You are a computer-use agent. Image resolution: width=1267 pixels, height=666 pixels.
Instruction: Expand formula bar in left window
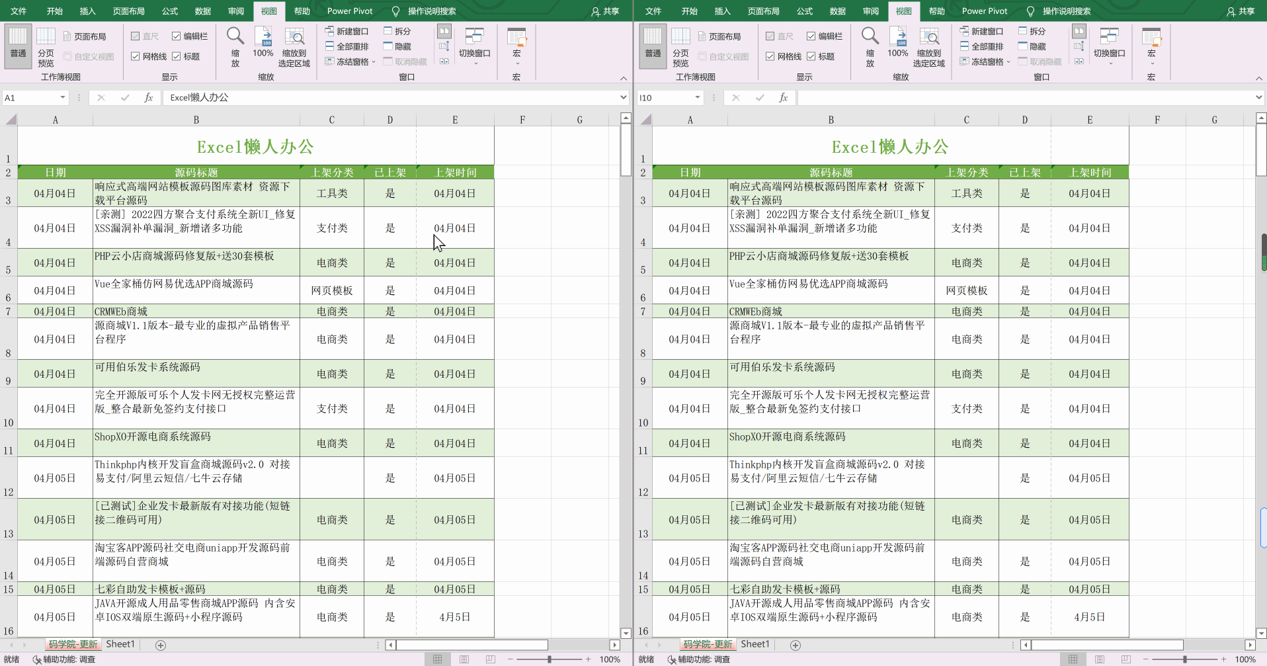623,97
